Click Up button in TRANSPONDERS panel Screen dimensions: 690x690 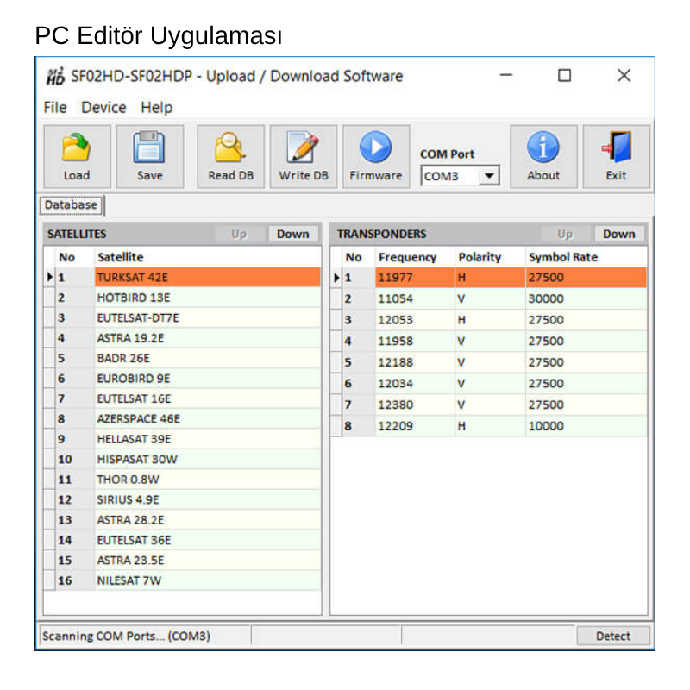(x=565, y=234)
